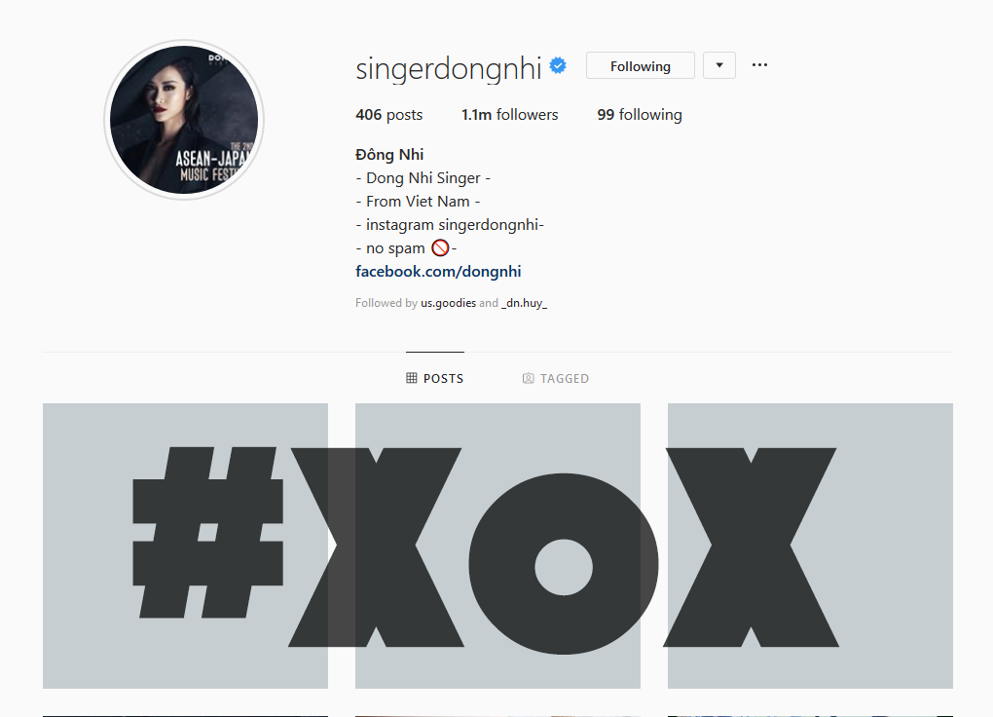Open the facebook.com/dongnhi link
This screenshot has height=717, width=993.
click(x=438, y=272)
